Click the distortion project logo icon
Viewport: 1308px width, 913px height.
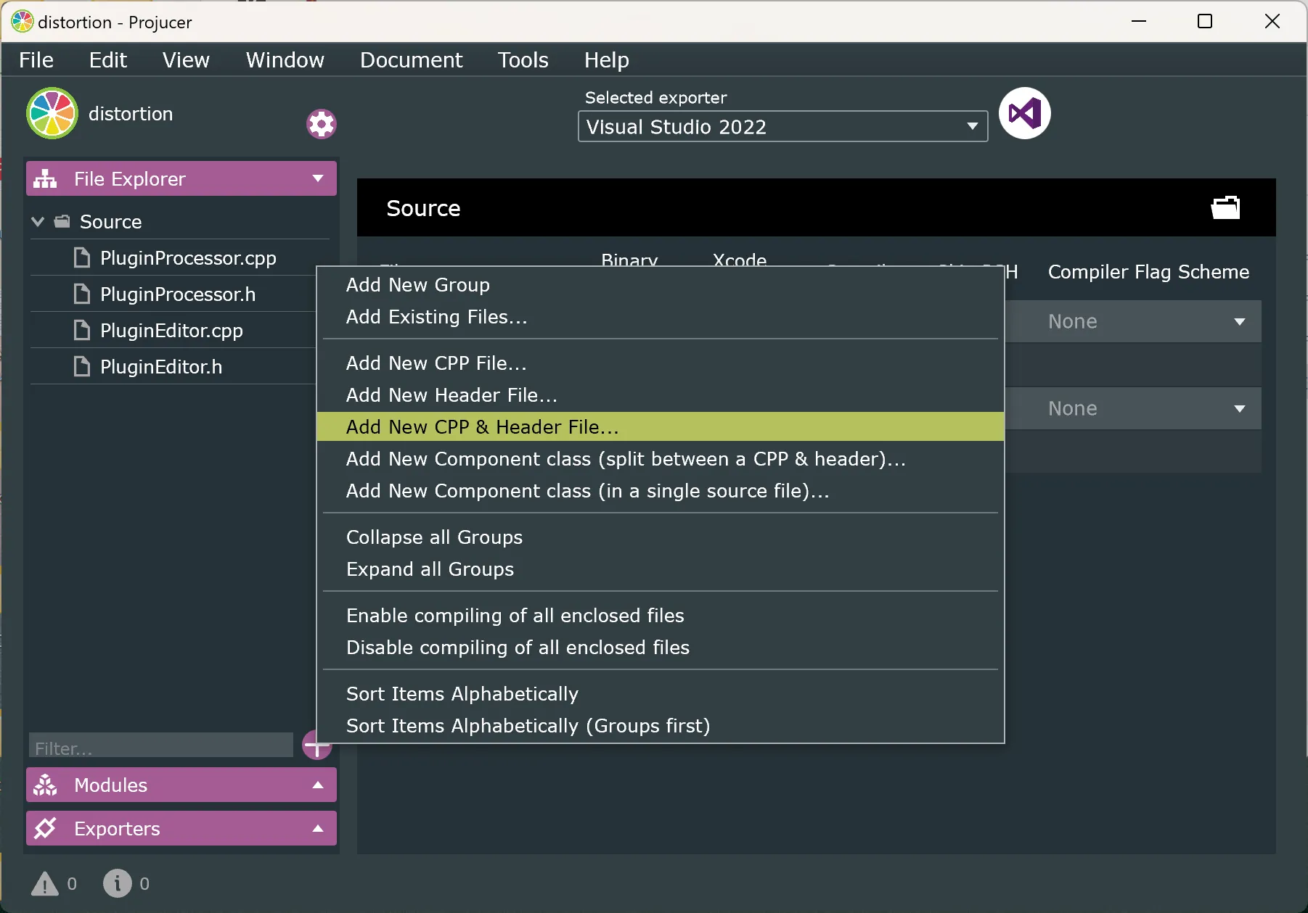pyautogui.click(x=52, y=113)
